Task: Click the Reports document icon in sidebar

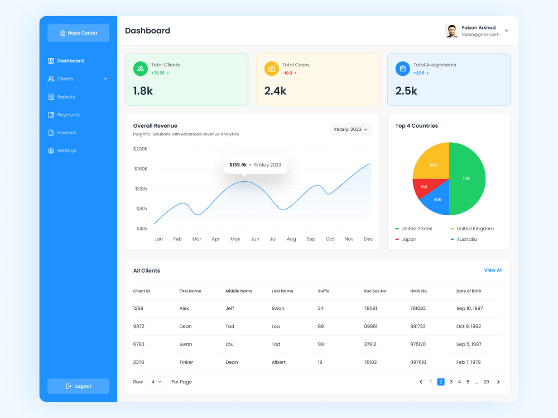Action: pyautogui.click(x=51, y=96)
